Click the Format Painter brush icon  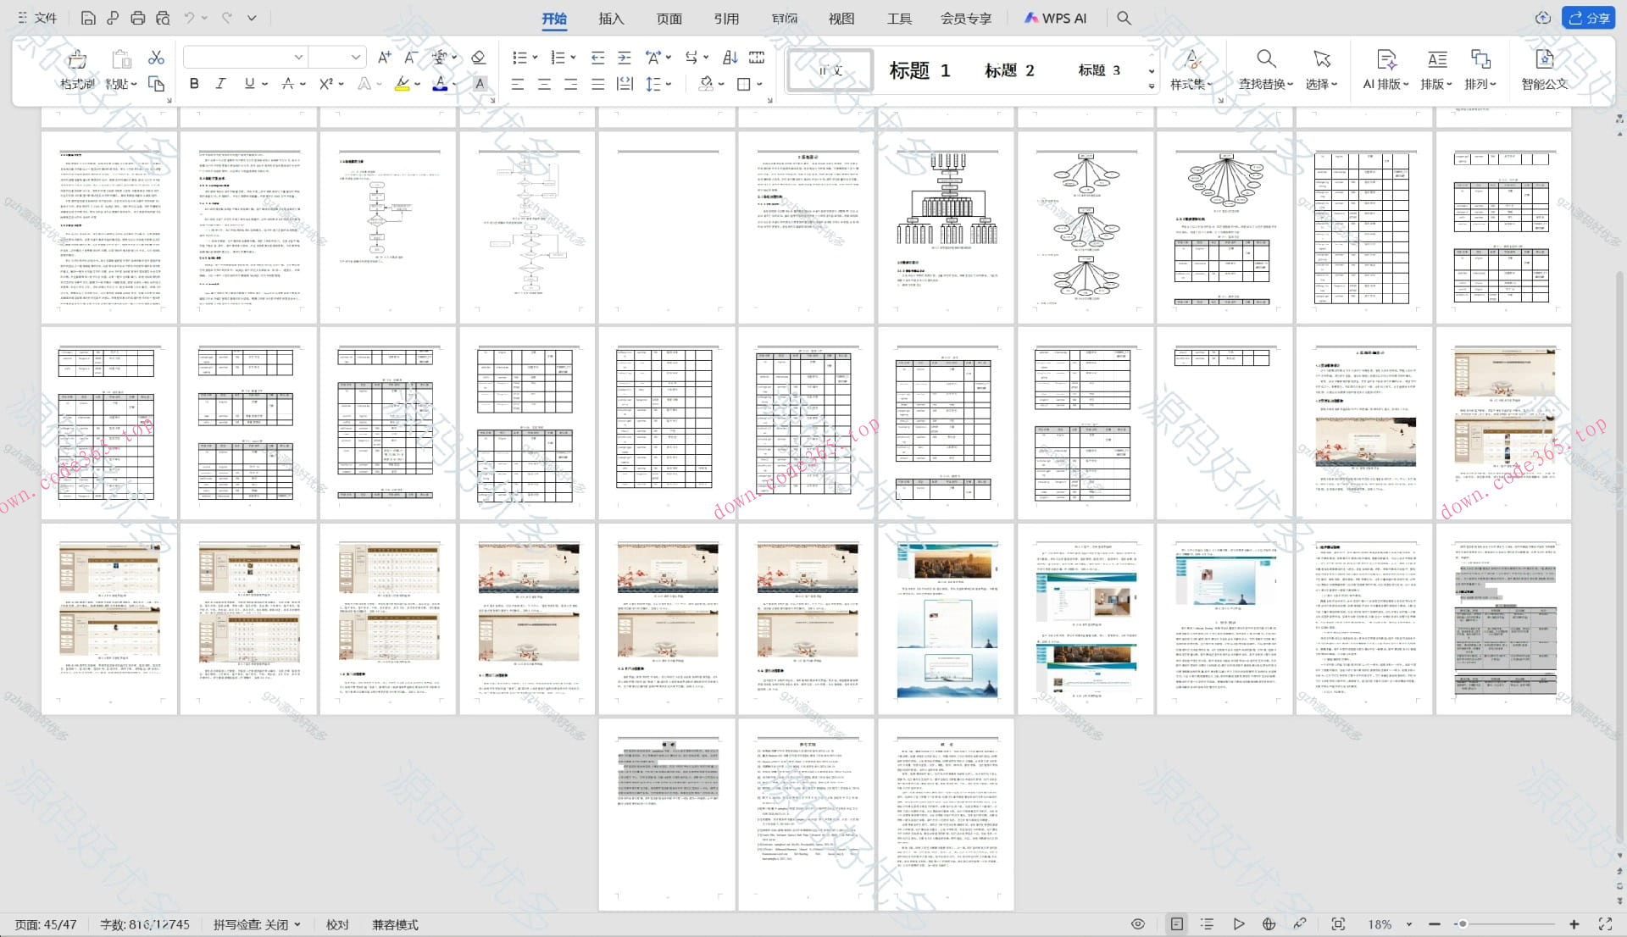pos(77,59)
